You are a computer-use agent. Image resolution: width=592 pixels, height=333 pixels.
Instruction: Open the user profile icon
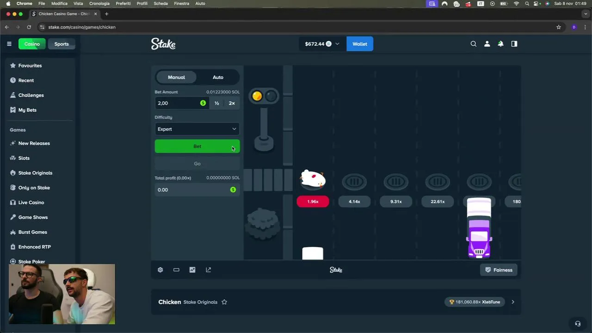tap(487, 44)
